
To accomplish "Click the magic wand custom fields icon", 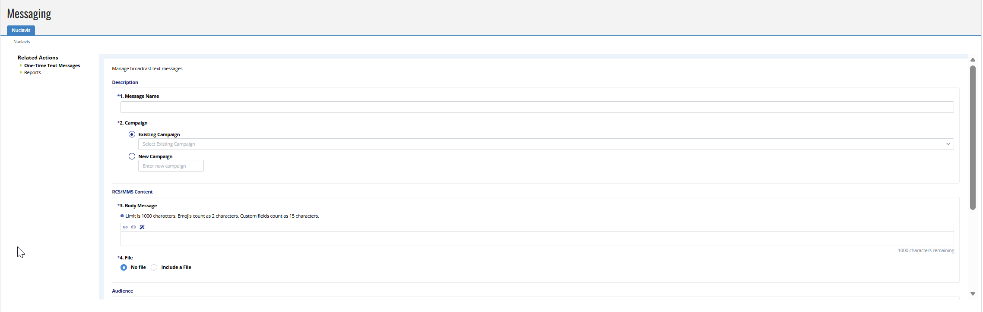I will [142, 227].
